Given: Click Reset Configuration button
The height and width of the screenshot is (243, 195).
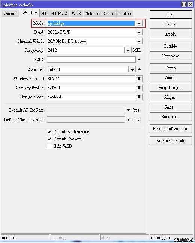Looking at the screenshot, I should [x=171, y=129].
